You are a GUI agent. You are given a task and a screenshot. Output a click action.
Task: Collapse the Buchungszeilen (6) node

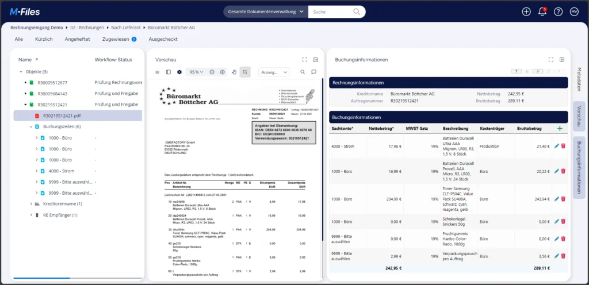point(31,127)
